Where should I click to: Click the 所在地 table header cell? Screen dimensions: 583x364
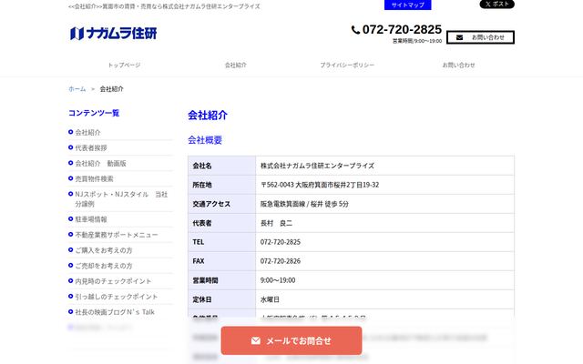click(222, 185)
